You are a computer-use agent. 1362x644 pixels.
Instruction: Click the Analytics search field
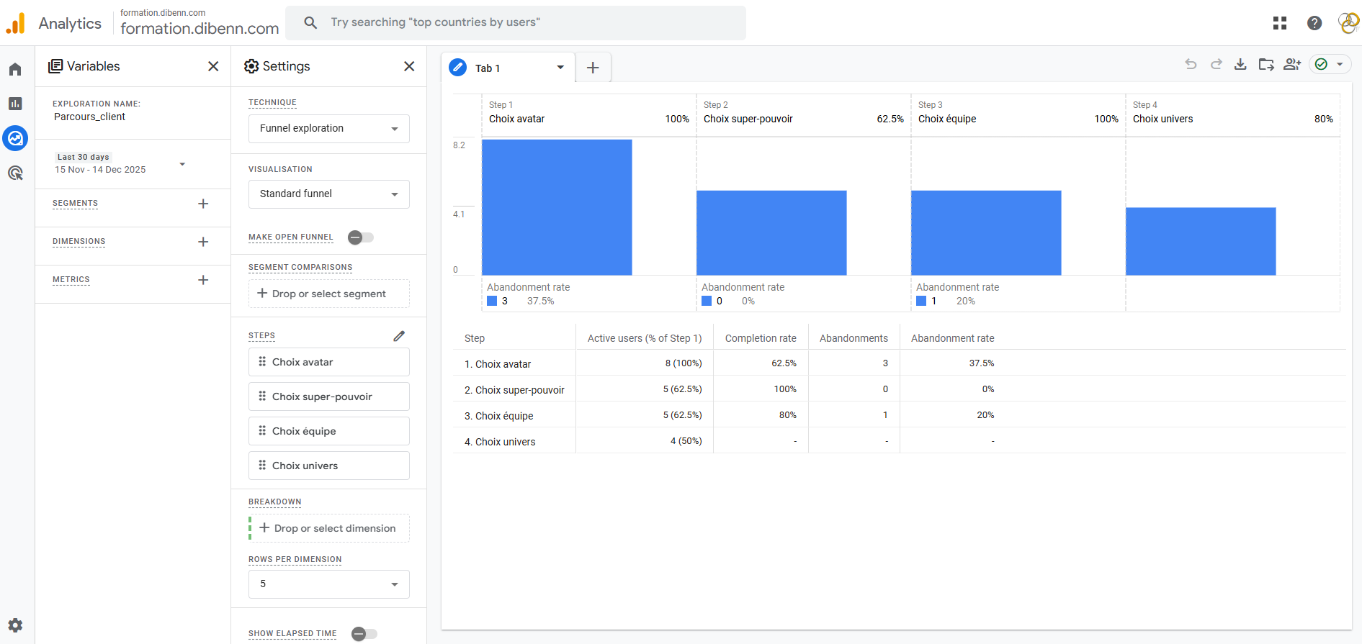(515, 22)
